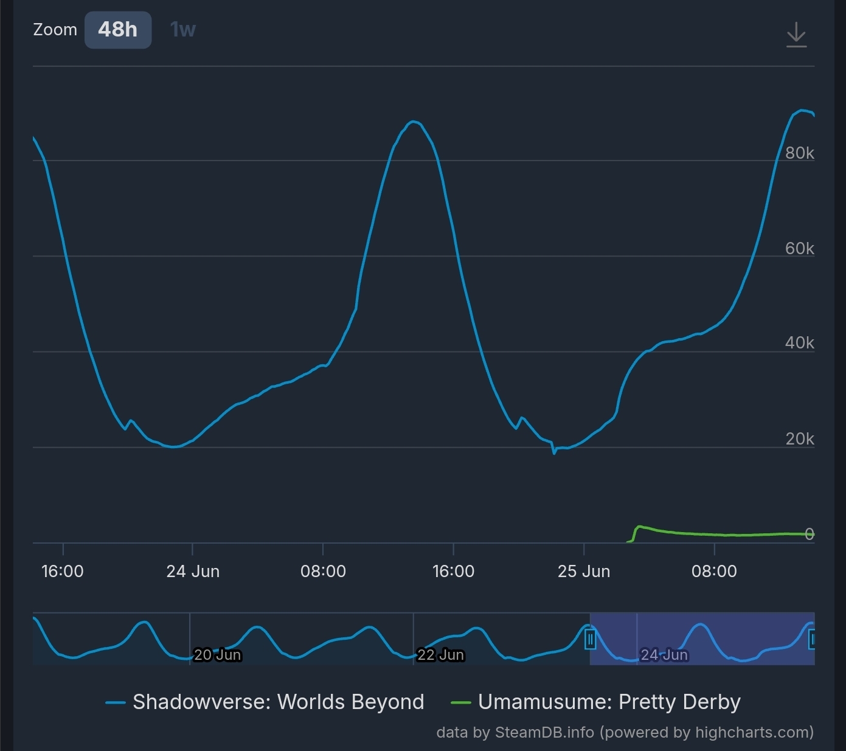Click the 24 Jun x-axis label
Viewport: 846px width, 751px height.
click(193, 571)
